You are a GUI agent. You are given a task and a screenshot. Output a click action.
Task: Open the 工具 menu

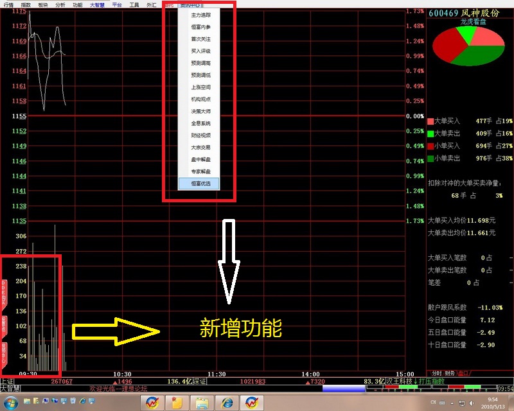click(134, 5)
